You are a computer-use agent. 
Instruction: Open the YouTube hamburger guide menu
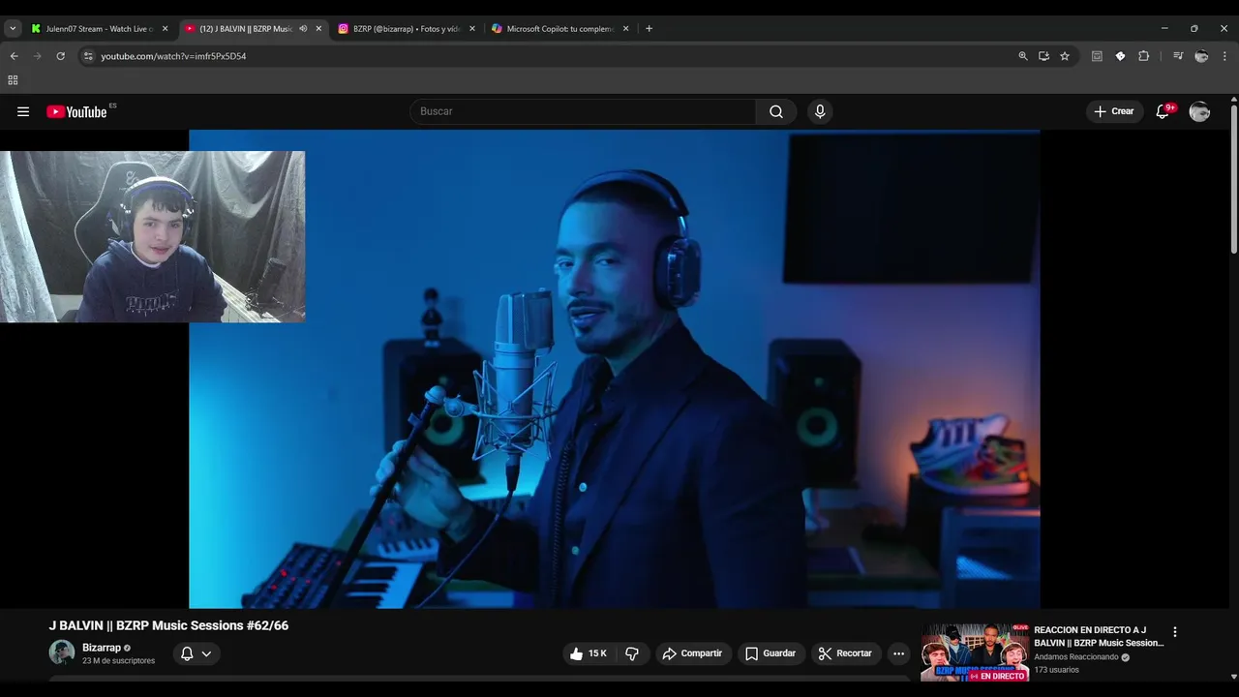(23, 111)
